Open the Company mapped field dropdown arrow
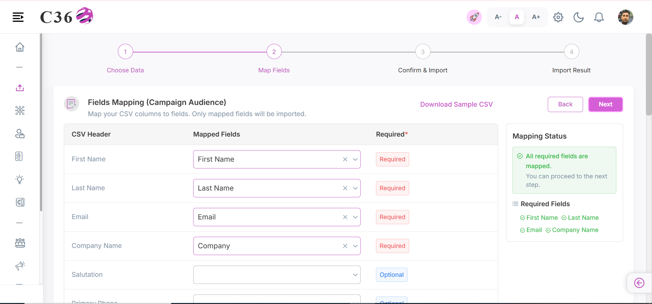Viewport: 652px width, 304px height. click(x=355, y=246)
